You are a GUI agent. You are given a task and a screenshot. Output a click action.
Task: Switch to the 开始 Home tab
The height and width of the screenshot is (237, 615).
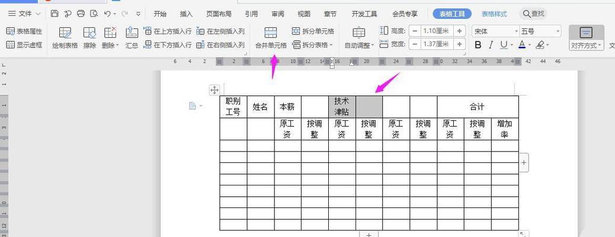[x=160, y=14]
